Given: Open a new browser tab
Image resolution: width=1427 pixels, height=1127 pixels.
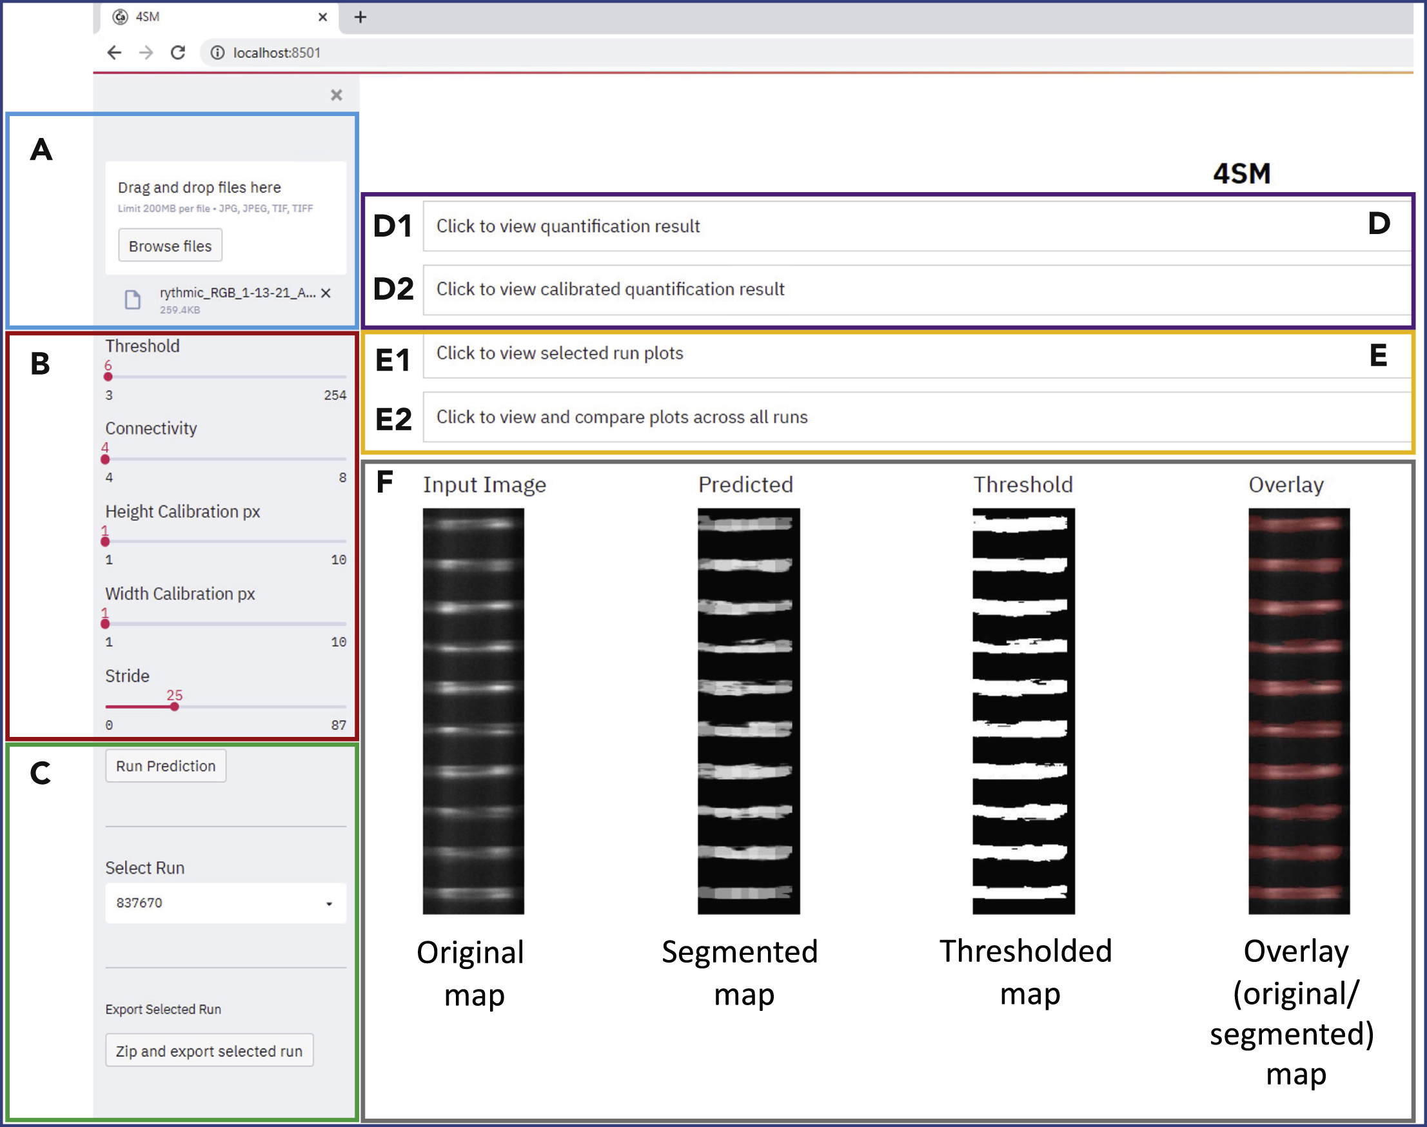Looking at the screenshot, I should (360, 17).
